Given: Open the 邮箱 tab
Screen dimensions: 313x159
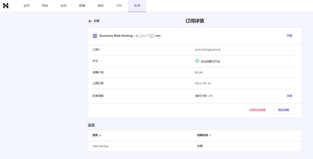Looking at the screenshot, I should tap(82, 6).
